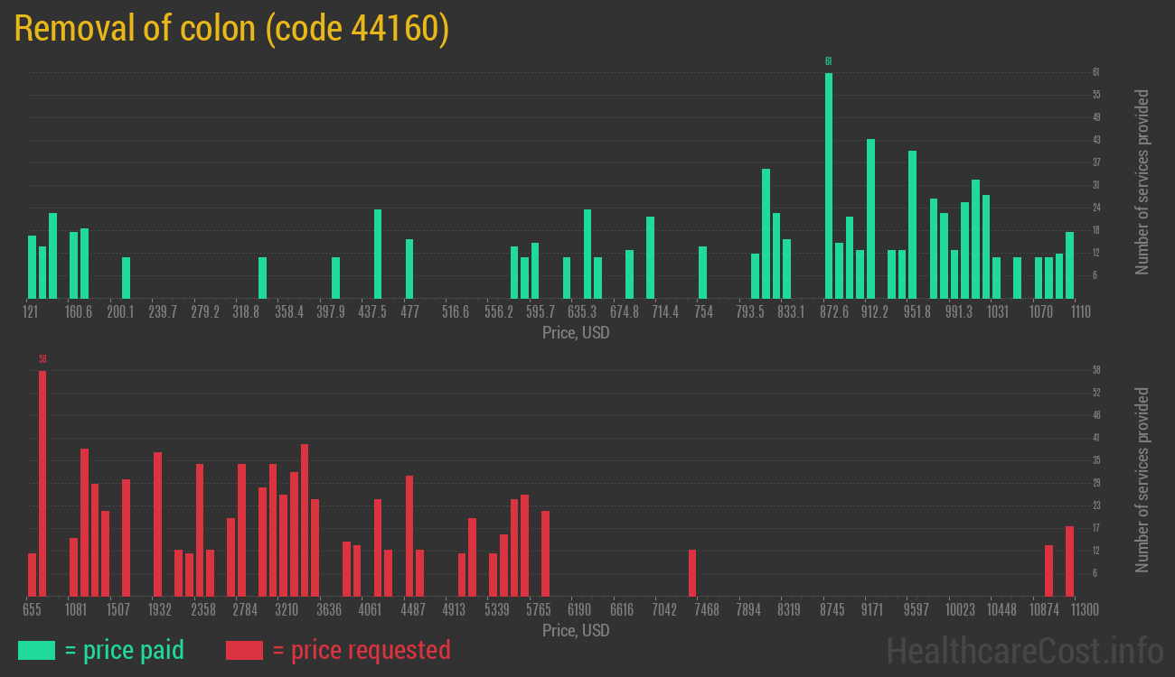Viewport: 1175px width, 677px height.
Task: Click the "= price paid" legend text
Action: [124, 650]
